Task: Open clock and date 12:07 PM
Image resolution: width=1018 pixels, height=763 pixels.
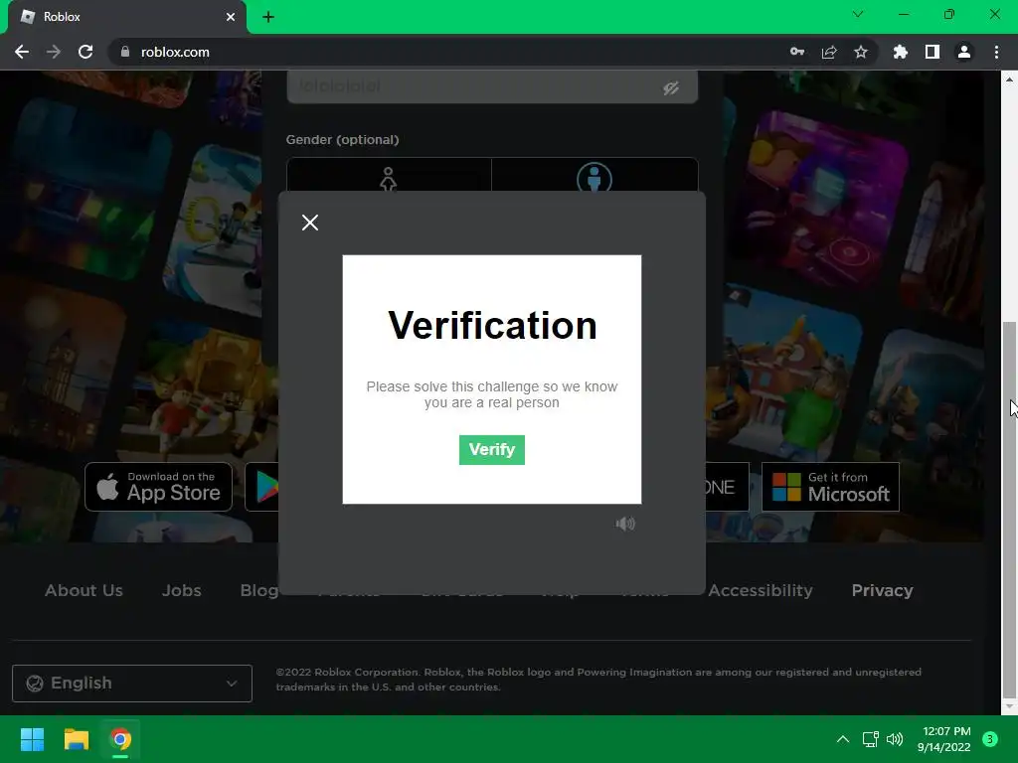Action: (944, 739)
